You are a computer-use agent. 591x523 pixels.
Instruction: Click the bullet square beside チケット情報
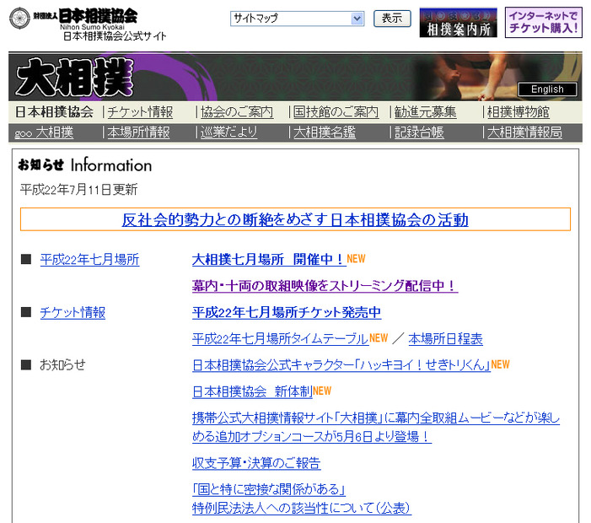click(x=26, y=312)
